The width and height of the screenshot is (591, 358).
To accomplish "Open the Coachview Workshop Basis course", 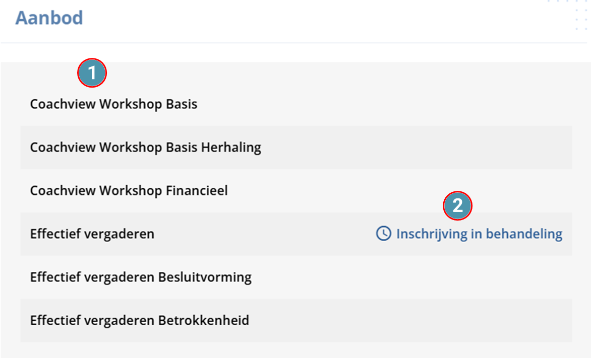I will [113, 104].
